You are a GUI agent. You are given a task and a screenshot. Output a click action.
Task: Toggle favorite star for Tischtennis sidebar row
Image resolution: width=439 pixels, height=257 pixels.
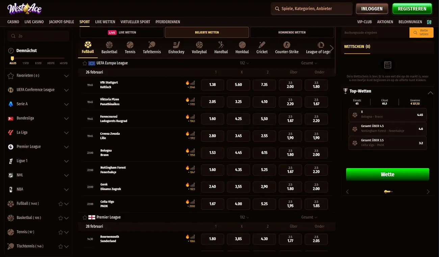point(61,247)
